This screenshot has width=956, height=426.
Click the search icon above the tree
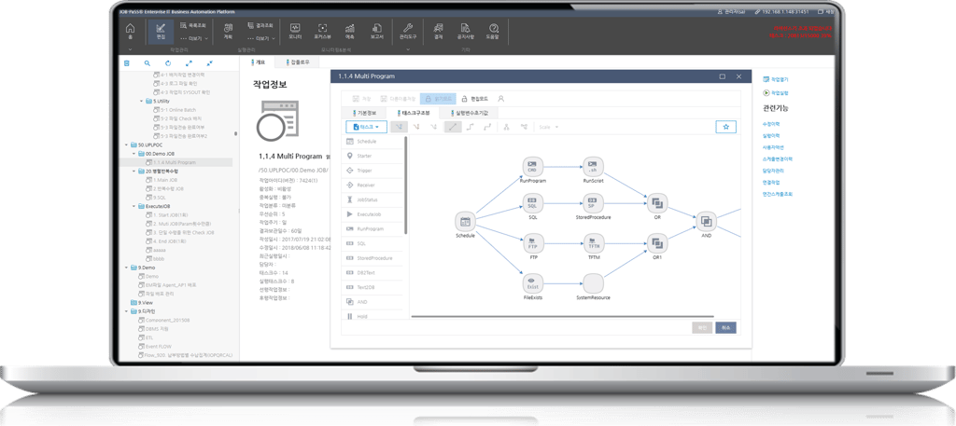point(147,63)
